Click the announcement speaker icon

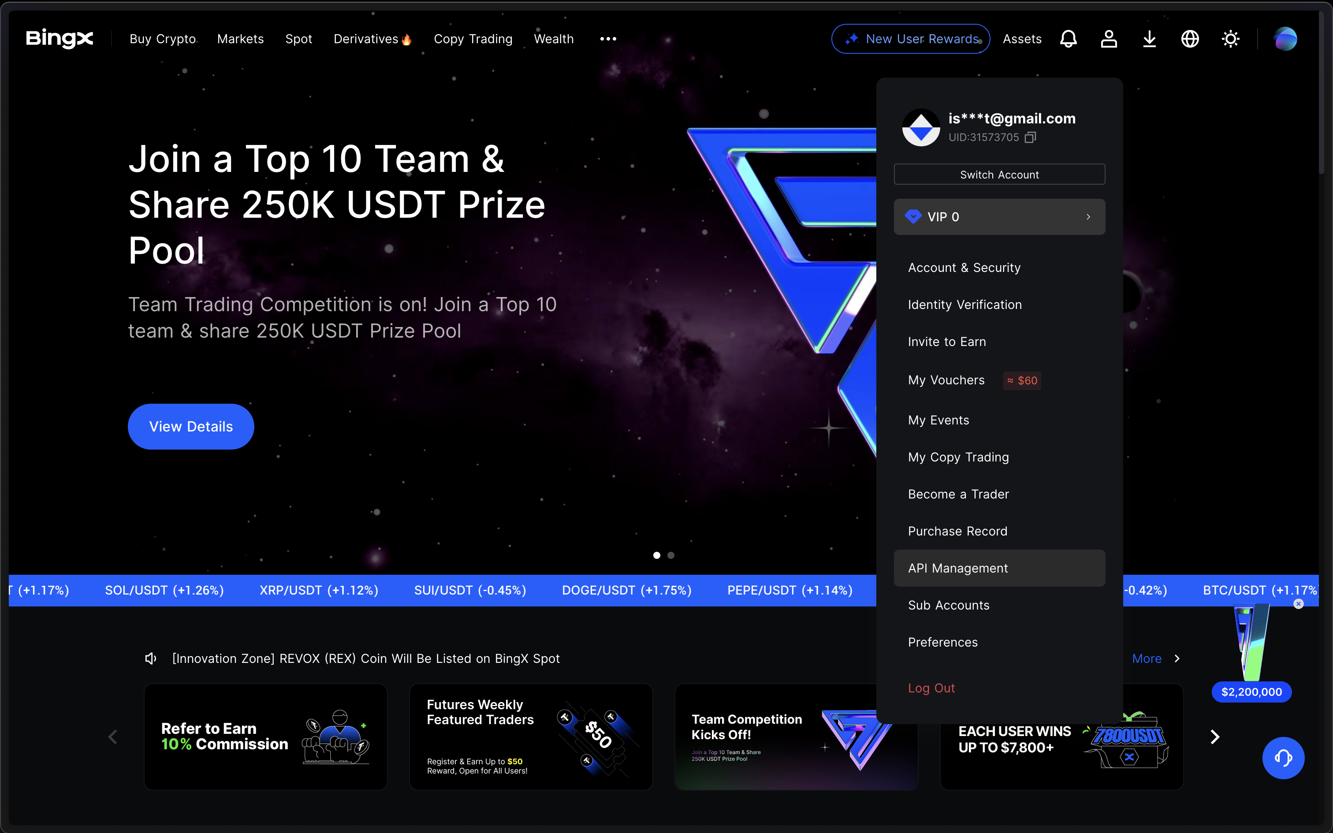[x=150, y=658]
